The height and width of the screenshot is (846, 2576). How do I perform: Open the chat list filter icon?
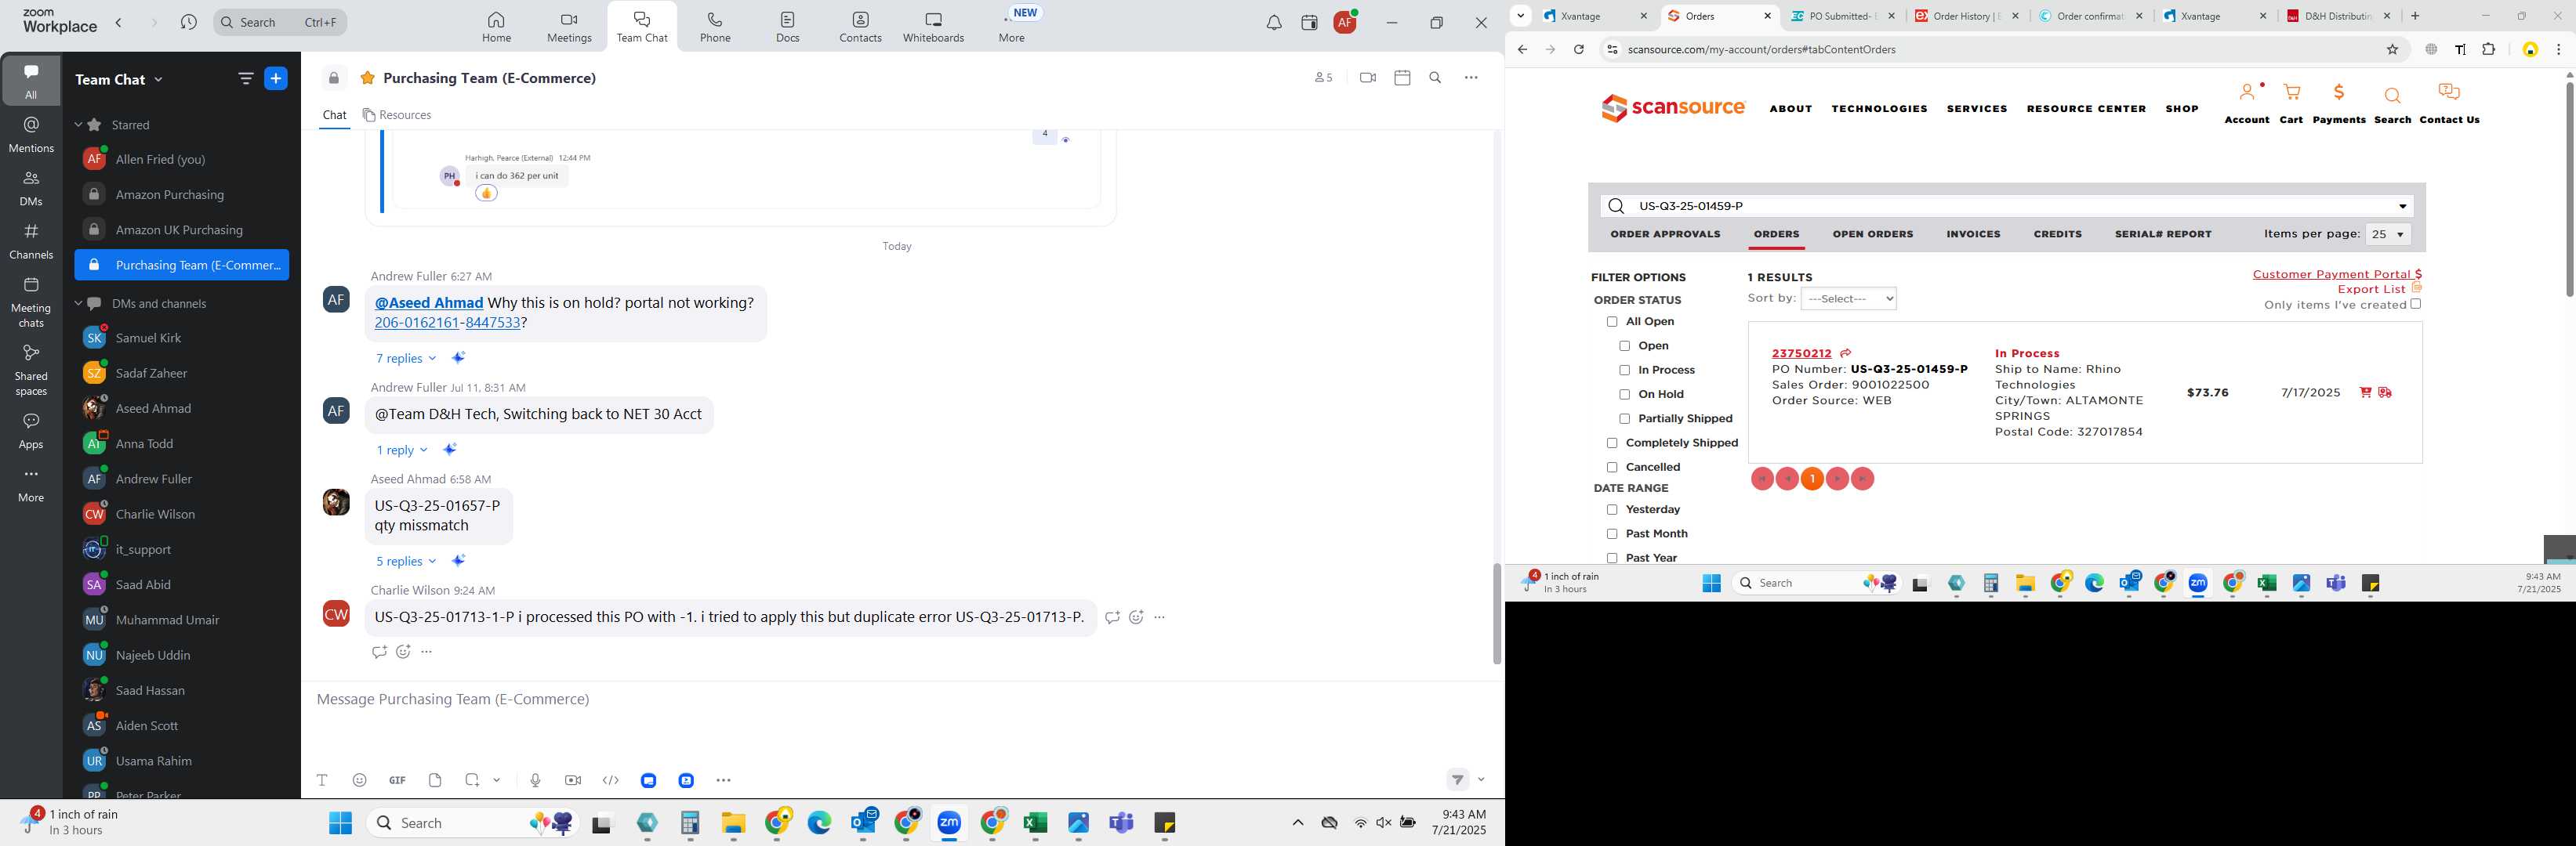coord(245,79)
